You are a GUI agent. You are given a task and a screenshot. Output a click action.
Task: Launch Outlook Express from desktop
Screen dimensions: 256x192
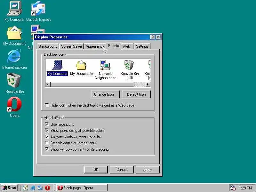pos(38,11)
